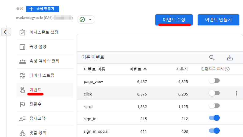243x137 pixels.
Task: Open the marketology.co.kr (GA4) property selector
Action: pyautogui.click(x=44, y=18)
